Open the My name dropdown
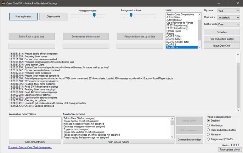Screen dimensions: 243x153 [x=229, y=11]
